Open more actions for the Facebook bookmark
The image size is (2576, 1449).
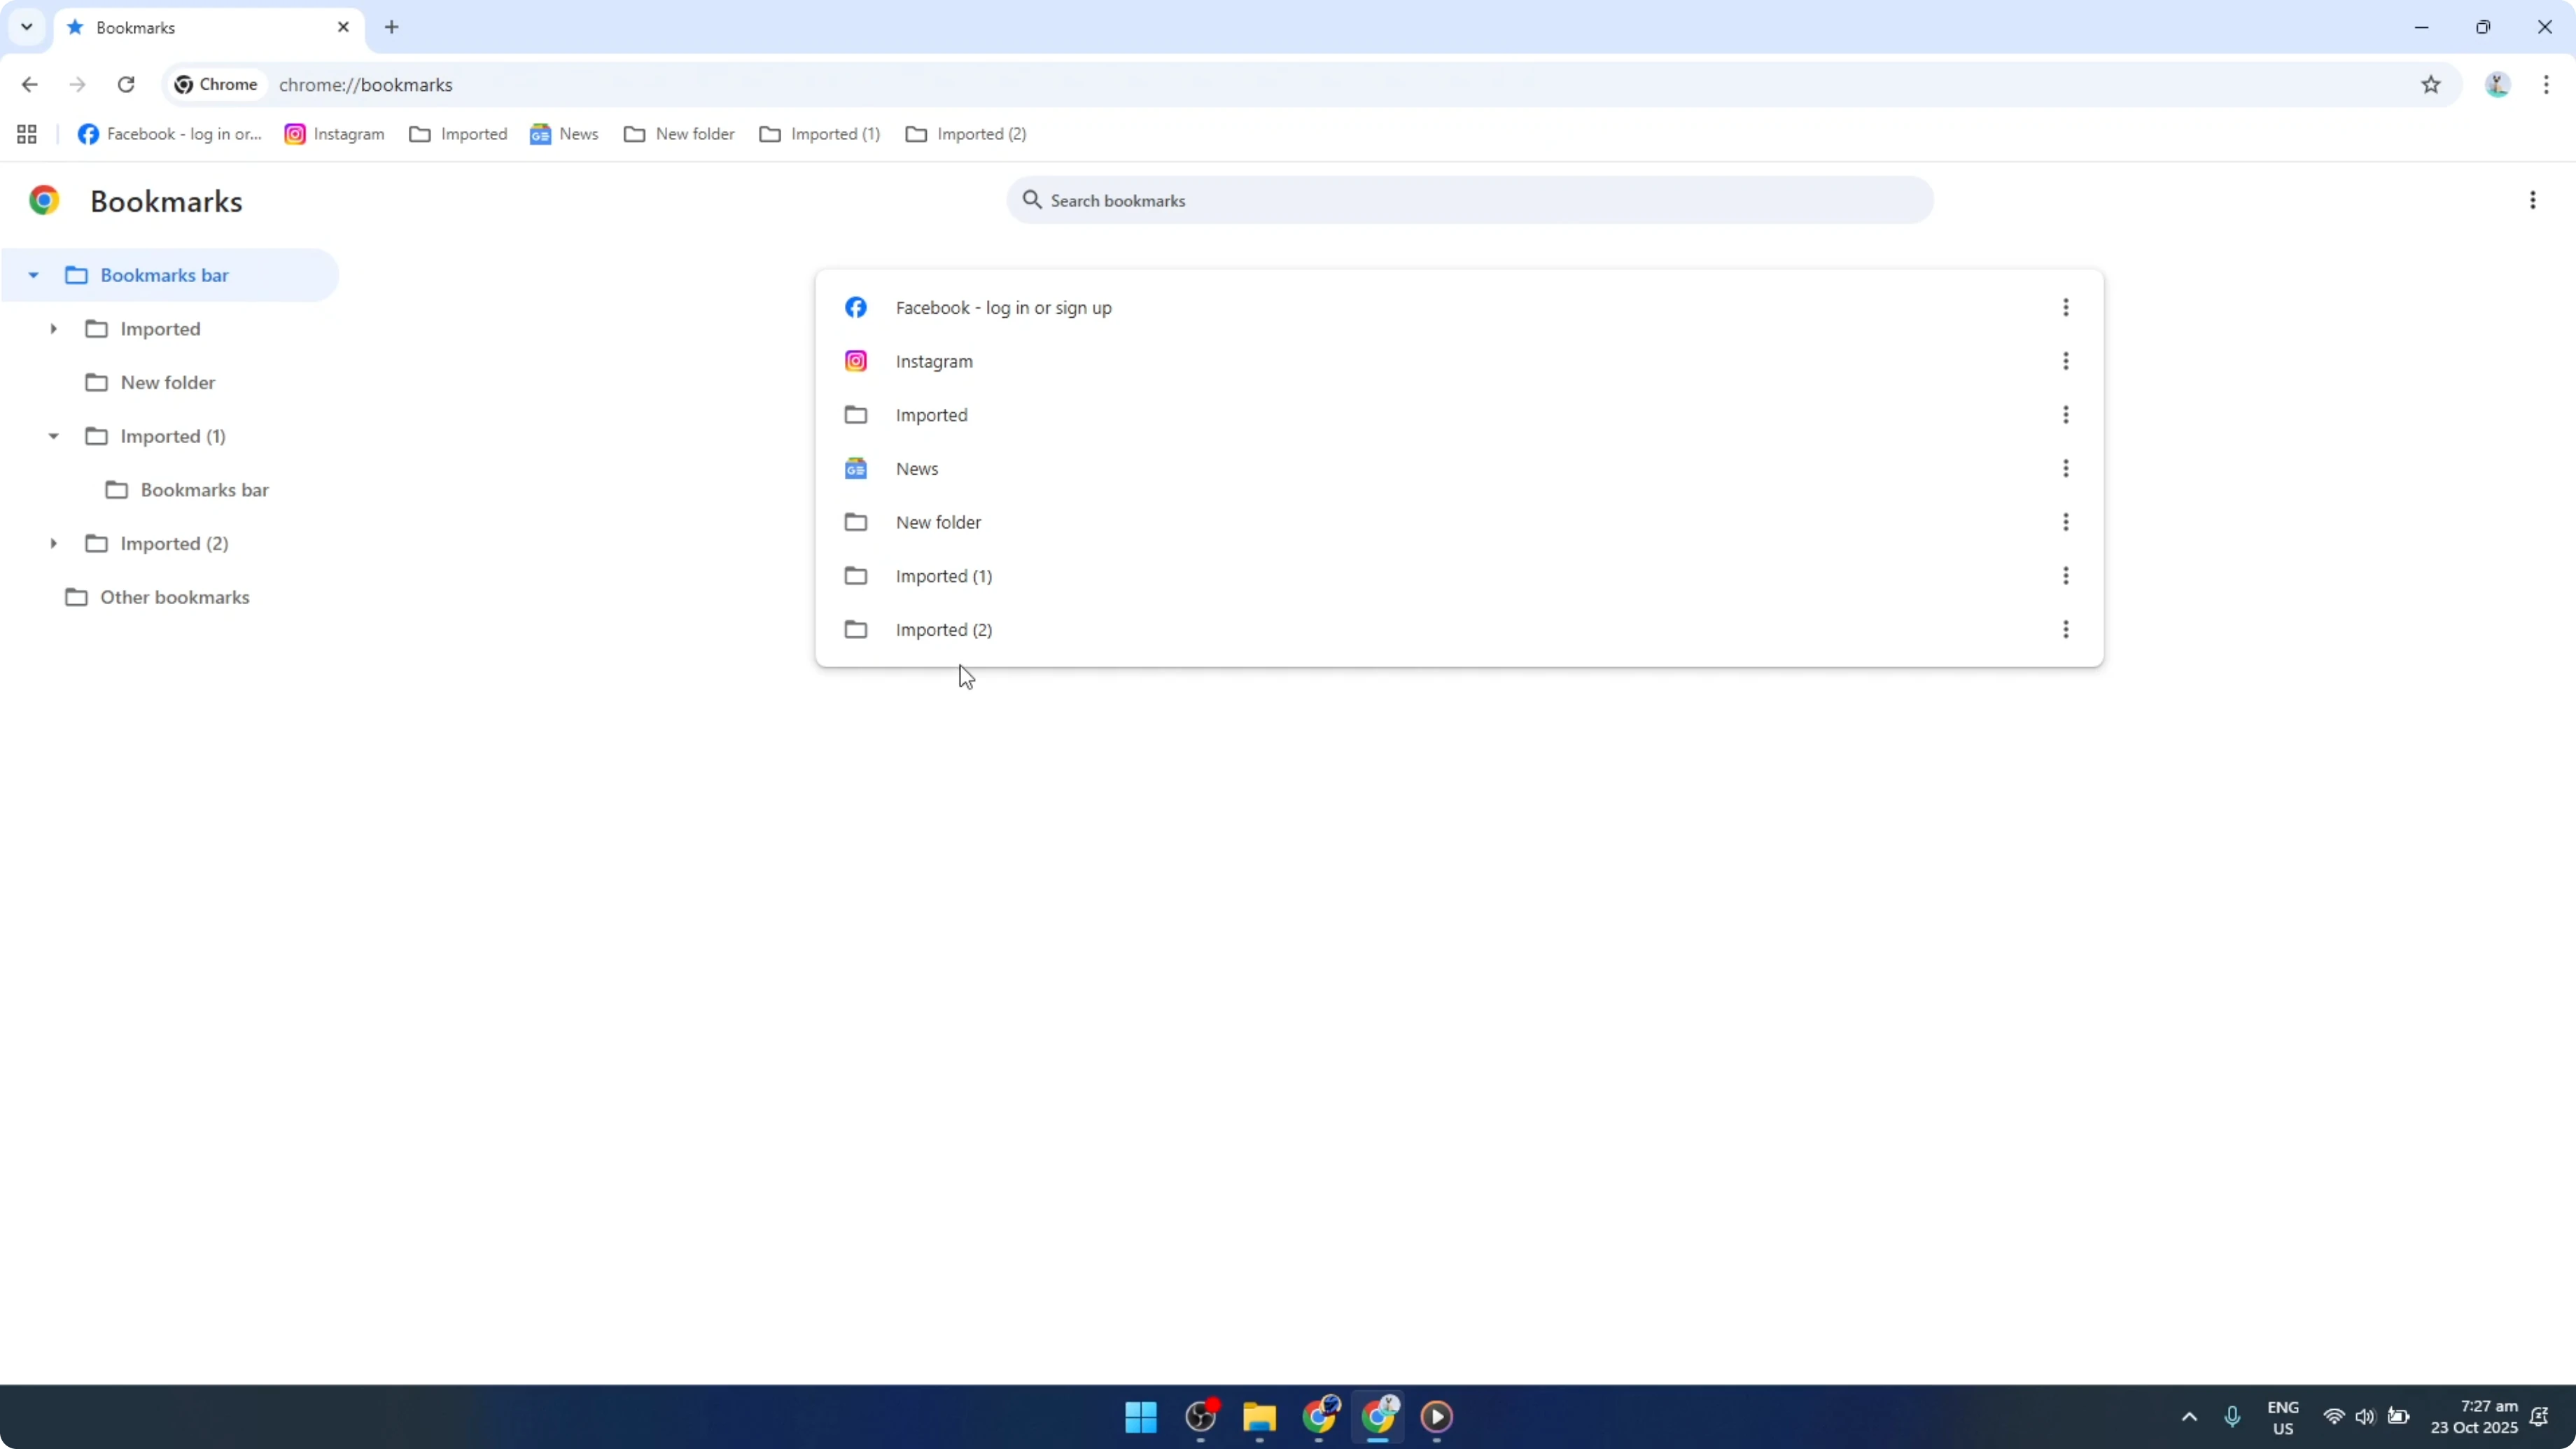click(x=2065, y=307)
